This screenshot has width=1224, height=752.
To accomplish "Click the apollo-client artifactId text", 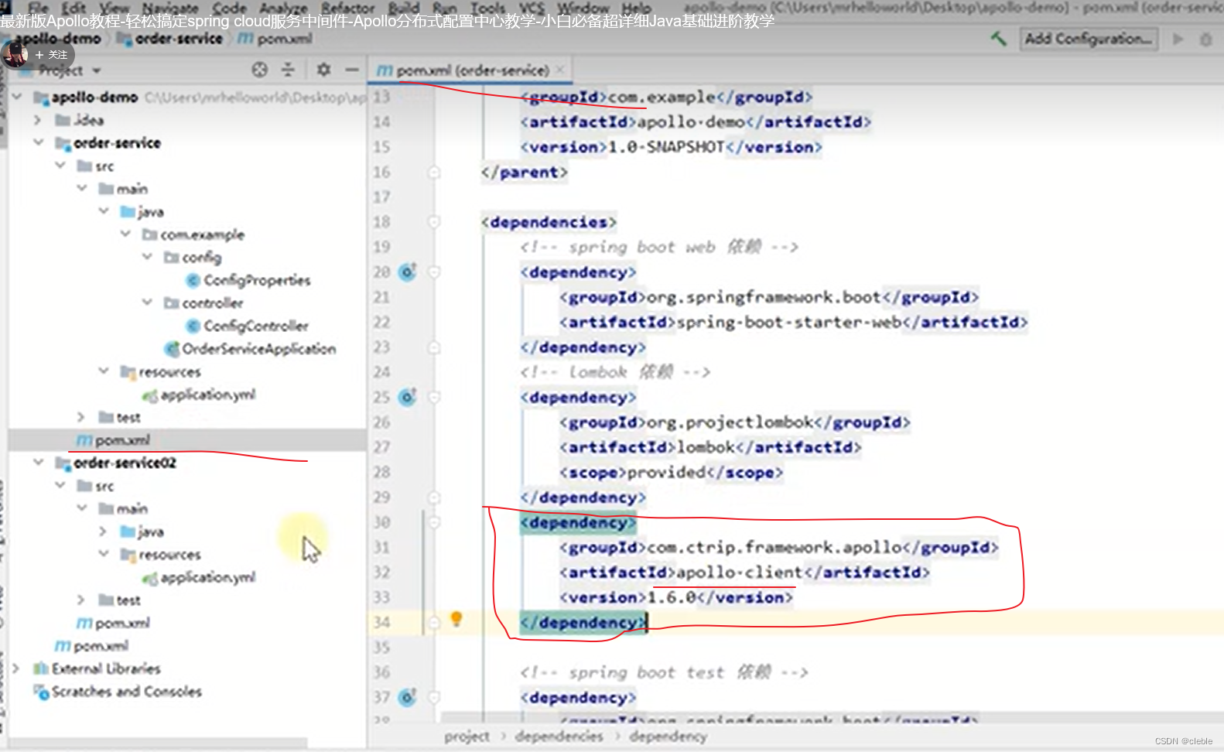I will click(739, 573).
